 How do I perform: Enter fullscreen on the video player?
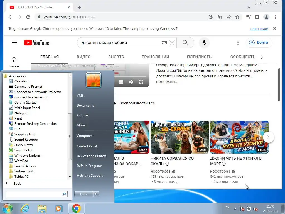(x=141, y=82)
